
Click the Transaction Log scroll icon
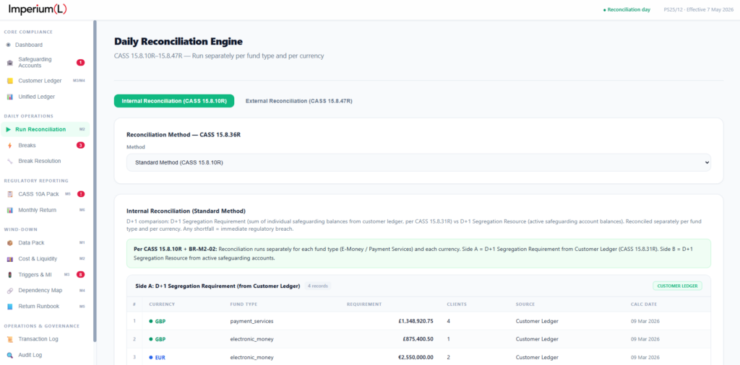pyautogui.click(x=10, y=339)
